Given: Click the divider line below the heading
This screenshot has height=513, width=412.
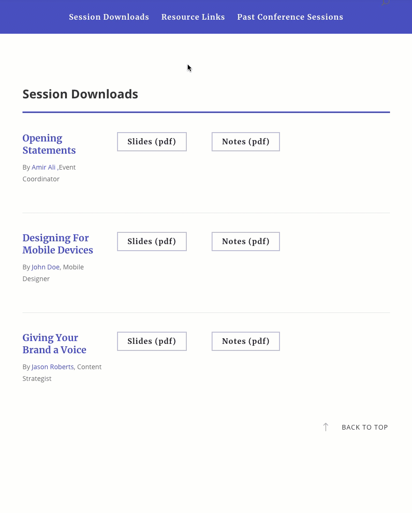Looking at the screenshot, I should click(x=206, y=112).
